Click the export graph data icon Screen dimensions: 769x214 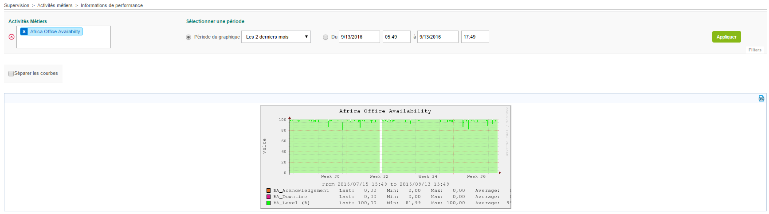761,98
